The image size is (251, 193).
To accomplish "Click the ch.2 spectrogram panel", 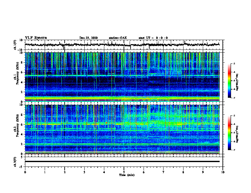I will click(x=124, y=129).
